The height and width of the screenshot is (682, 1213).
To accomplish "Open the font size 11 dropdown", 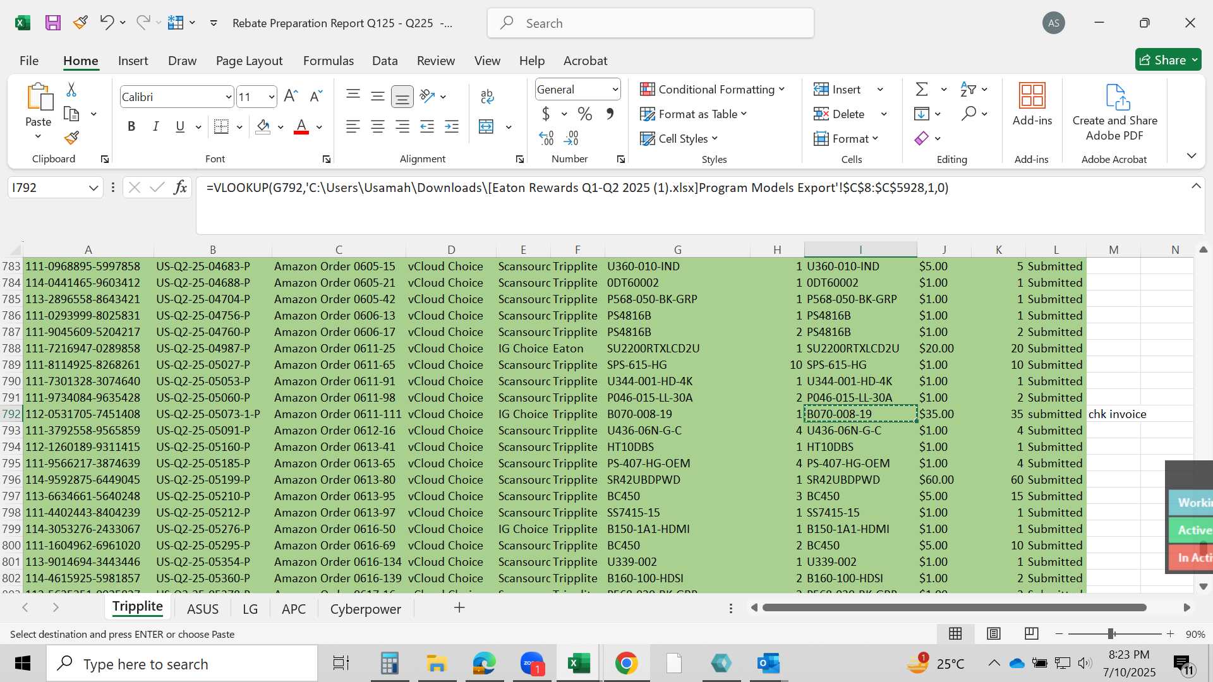I will (271, 97).
